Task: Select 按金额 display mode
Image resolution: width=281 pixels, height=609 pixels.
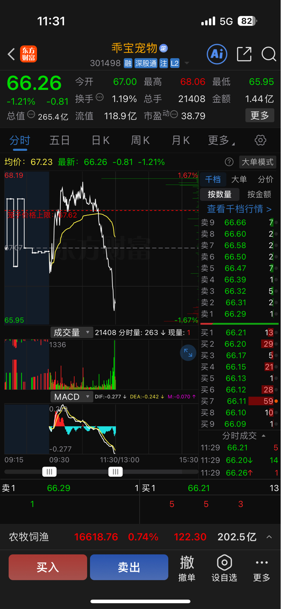Action: [259, 194]
